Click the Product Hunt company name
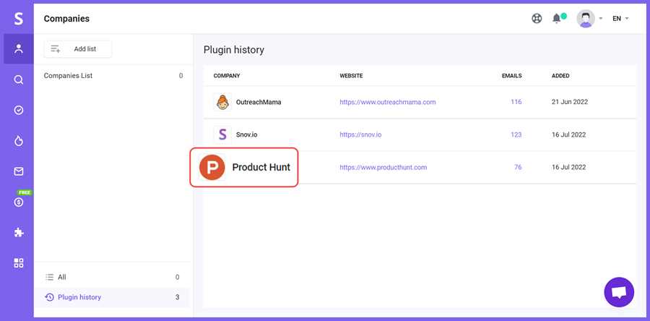 (x=261, y=168)
